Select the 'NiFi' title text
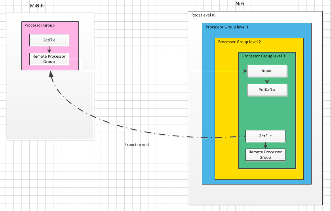331x211 pixels. (x=240, y=4)
